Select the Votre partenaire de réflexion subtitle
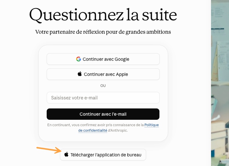 (x=103, y=32)
